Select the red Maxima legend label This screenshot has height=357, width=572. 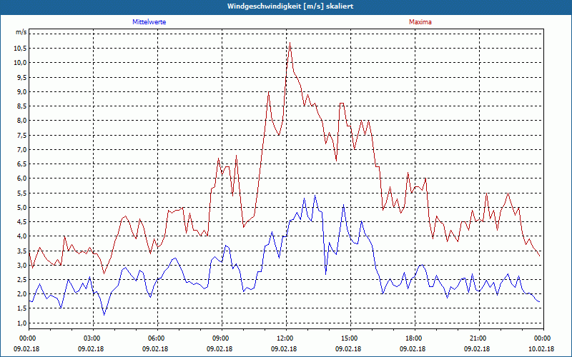420,22
